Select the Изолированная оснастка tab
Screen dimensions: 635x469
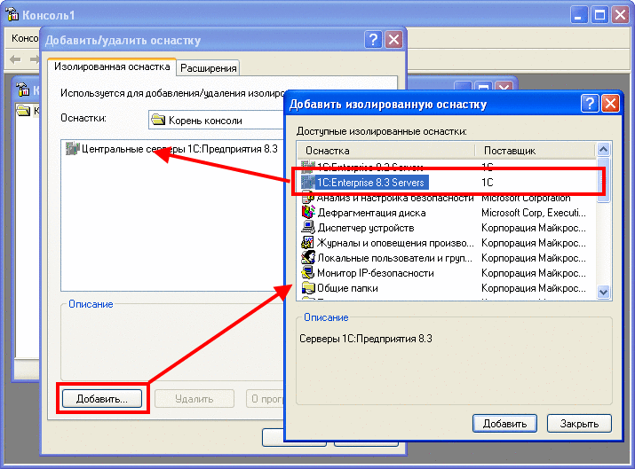click(112, 66)
